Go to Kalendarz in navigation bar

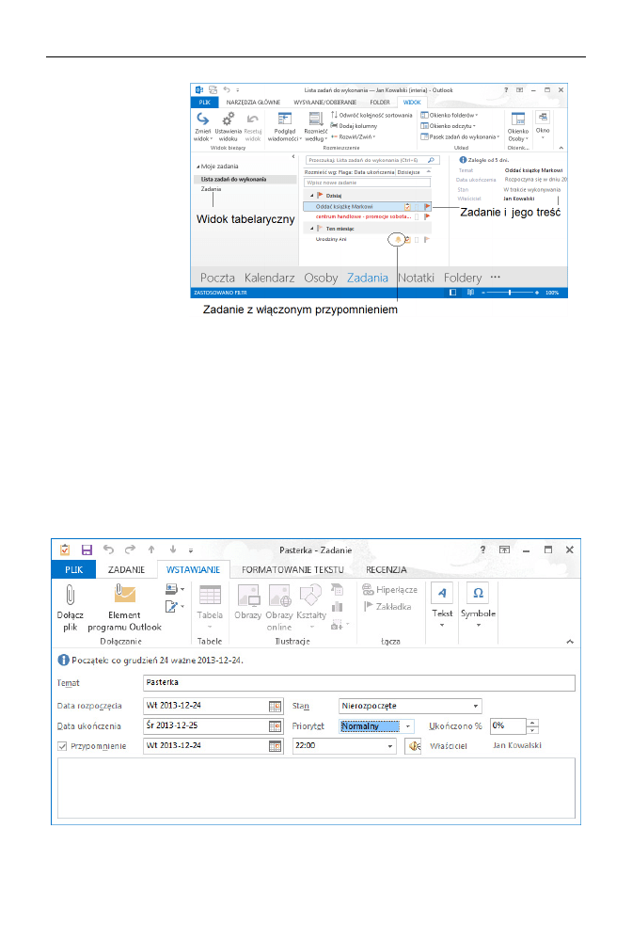[x=269, y=278]
